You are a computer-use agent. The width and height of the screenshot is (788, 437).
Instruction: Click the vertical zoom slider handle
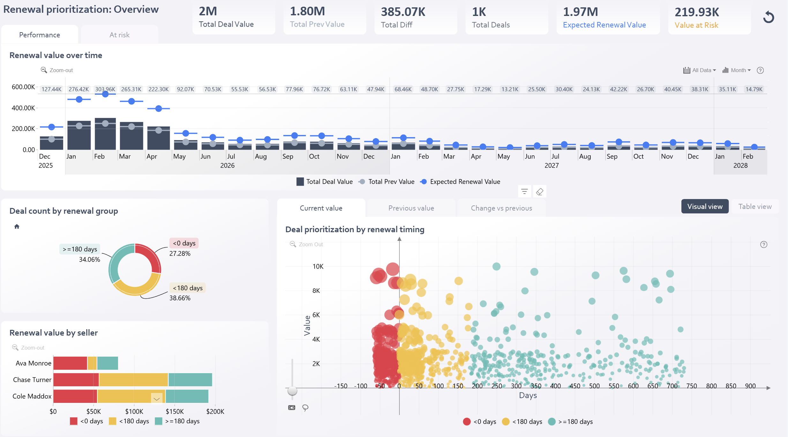(292, 391)
